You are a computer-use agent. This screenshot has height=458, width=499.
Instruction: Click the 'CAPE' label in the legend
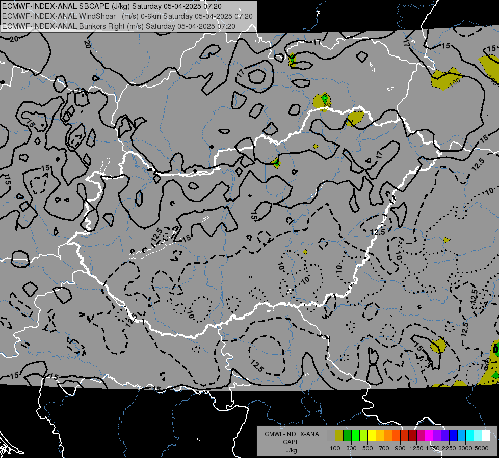(x=292, y=442)
